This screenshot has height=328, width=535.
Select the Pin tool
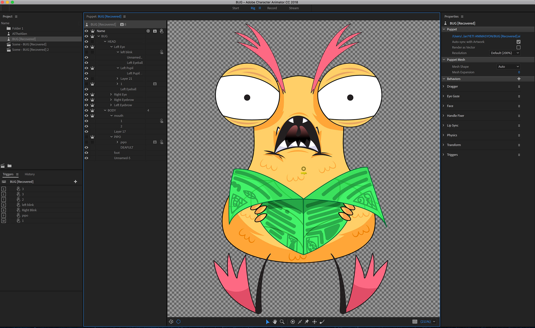point(307,322)
